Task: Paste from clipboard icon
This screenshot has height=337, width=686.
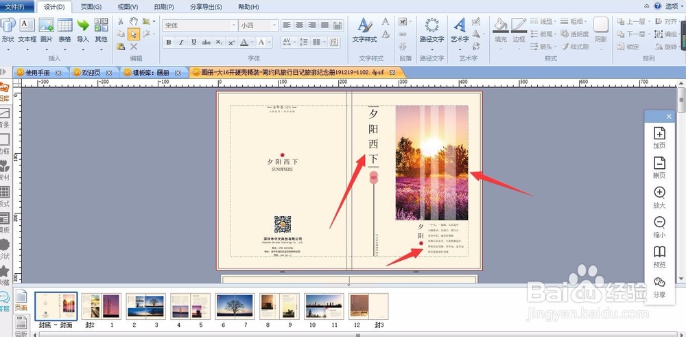Action: pyautogui.click(x=121, y=47)
